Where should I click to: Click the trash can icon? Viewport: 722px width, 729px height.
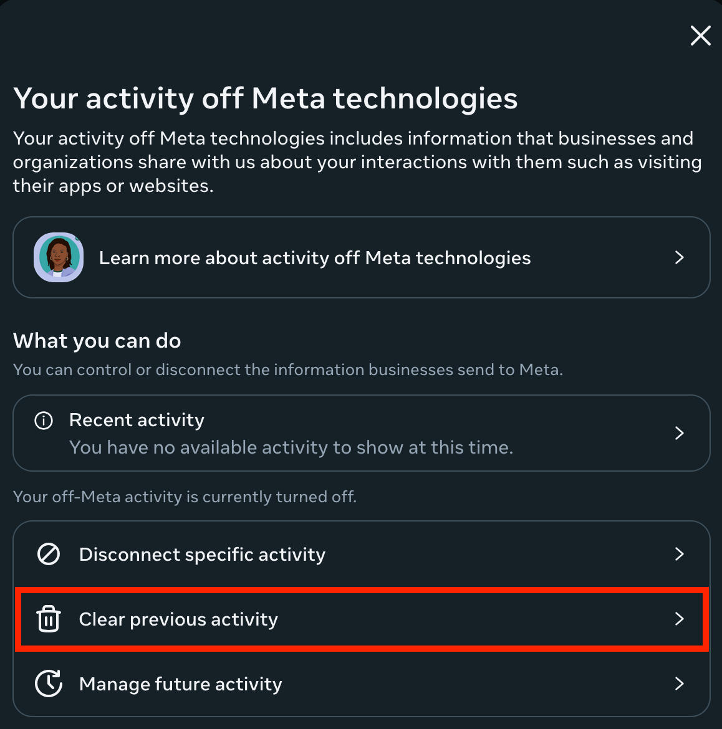[49, 619]
